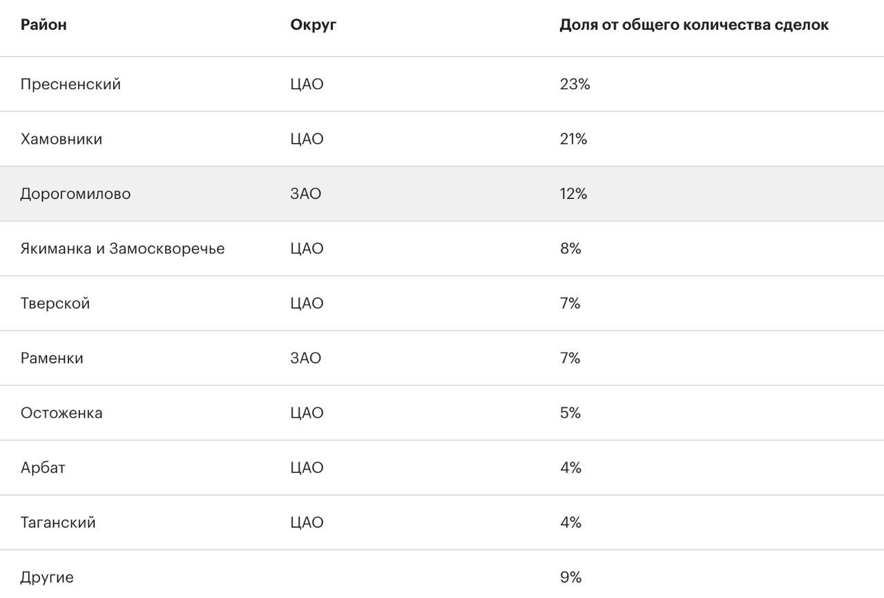This screenshot has width=884, height=598.
Task: Click the Остоженка district name
Action: pyautogui.click(x=61, y=413)
